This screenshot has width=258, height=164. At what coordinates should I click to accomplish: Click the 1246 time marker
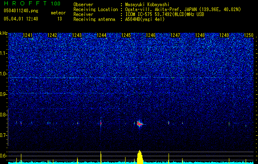151,35
